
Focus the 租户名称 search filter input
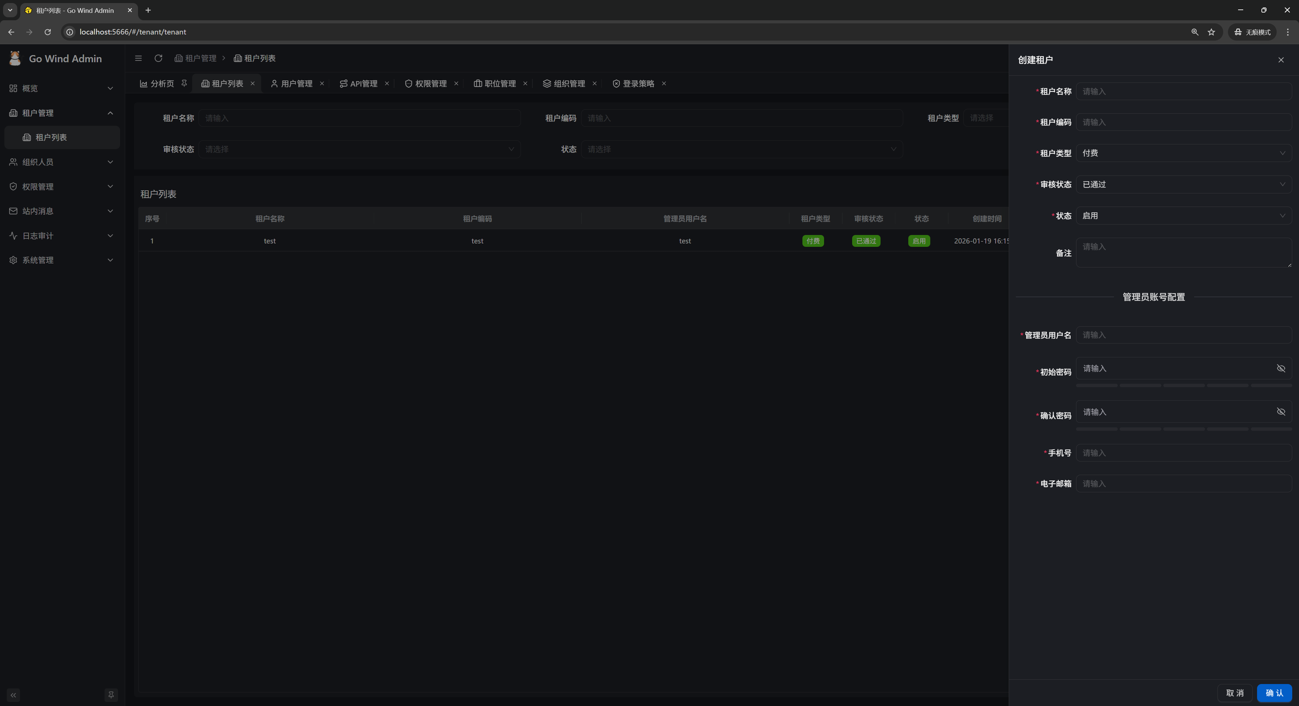point(360,118)
